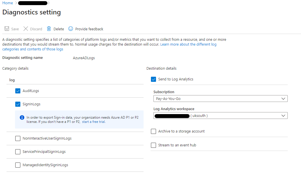Viewport: 301px width, 186px height.
Task: Click the AuditLogs label text
Action: coord(31,91)
